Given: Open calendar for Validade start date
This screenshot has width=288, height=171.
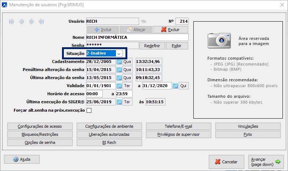Looking at the screenshot, I should tap(119, 86).
